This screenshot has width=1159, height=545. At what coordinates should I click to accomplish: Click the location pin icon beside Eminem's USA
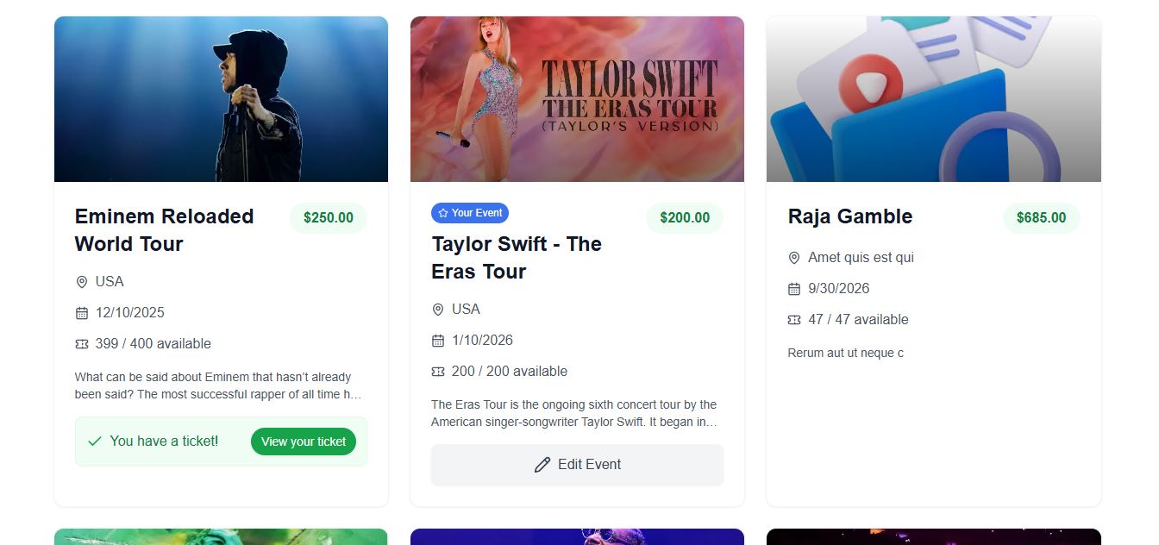click(x=82, y=282)
